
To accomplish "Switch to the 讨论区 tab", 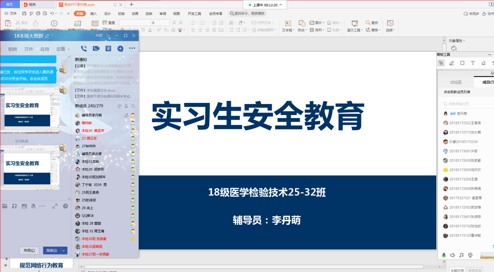I will tap(456, 82).
